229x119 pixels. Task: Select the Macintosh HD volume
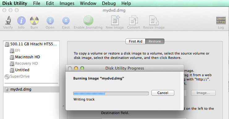(x=31, y=57)
